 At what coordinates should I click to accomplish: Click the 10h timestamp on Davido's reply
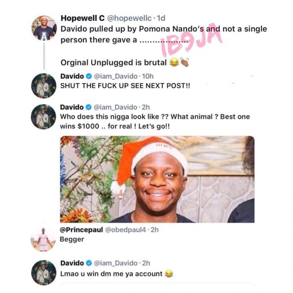tap(148, 76)
